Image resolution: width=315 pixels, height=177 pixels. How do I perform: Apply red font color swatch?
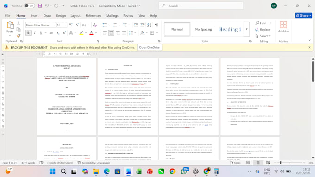(x=91, y=33)
